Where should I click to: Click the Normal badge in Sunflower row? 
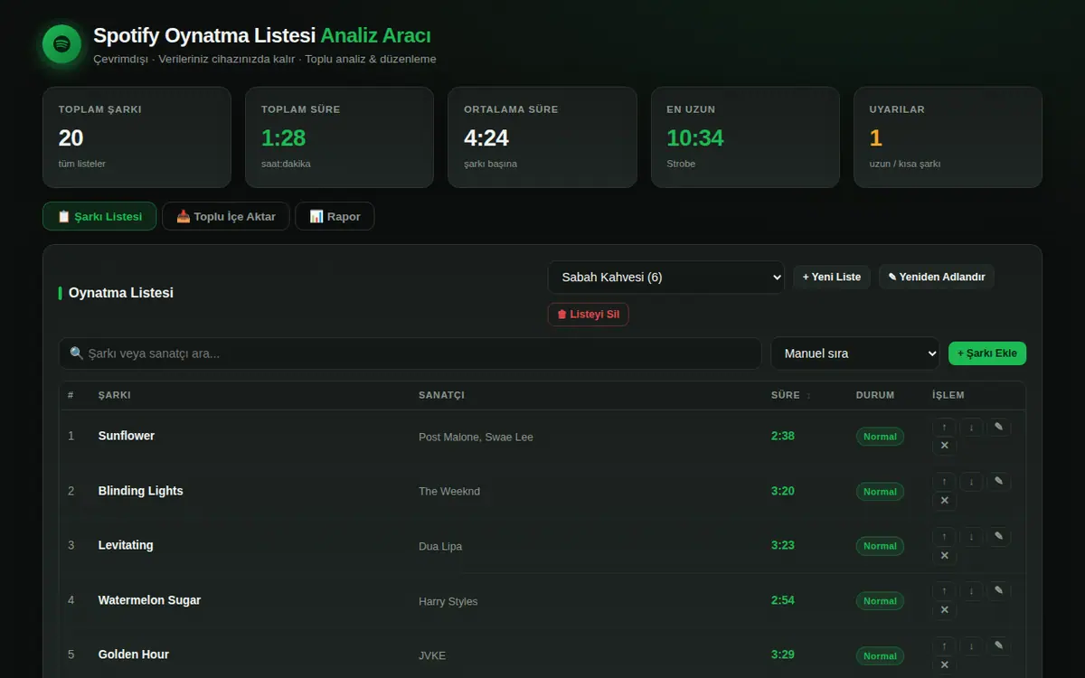click(x=880, y=437)
